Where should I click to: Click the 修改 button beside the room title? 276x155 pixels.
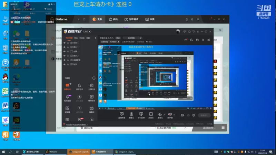[118, 38]
